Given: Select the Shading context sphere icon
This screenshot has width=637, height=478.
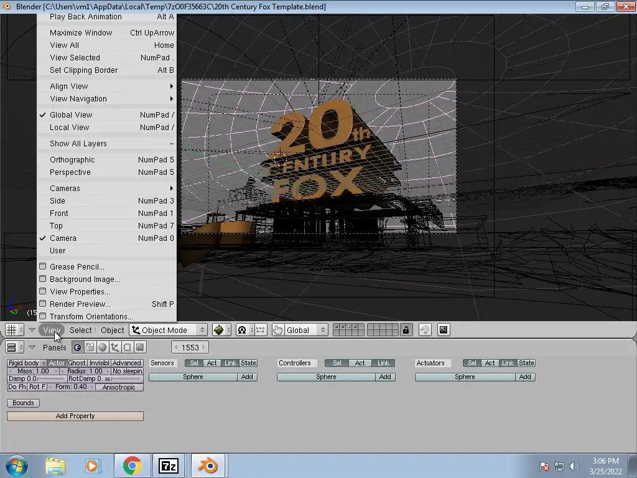Looking at the screenshot, I should 103,347.
